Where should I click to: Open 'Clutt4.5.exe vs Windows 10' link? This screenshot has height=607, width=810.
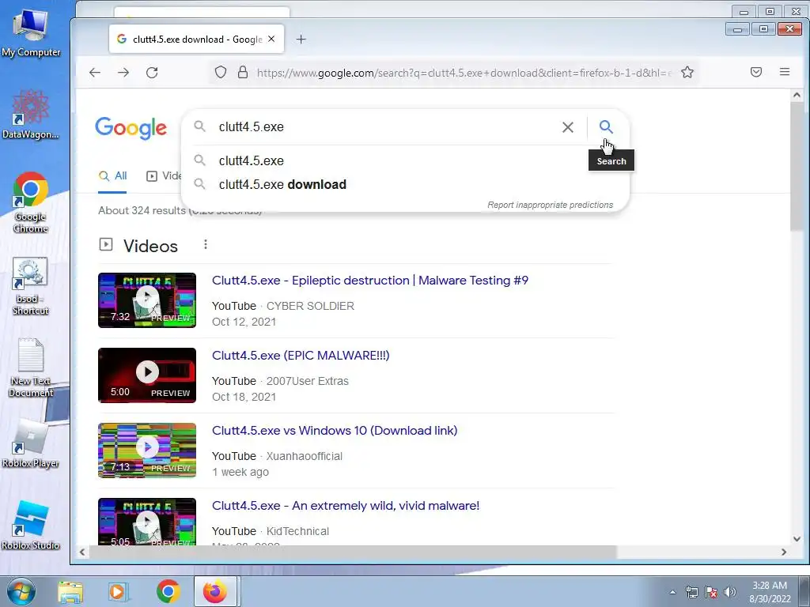[335, 431]
